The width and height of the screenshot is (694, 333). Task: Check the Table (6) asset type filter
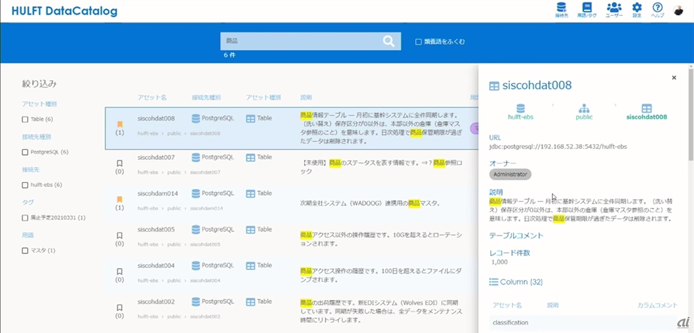coord(25,119)
